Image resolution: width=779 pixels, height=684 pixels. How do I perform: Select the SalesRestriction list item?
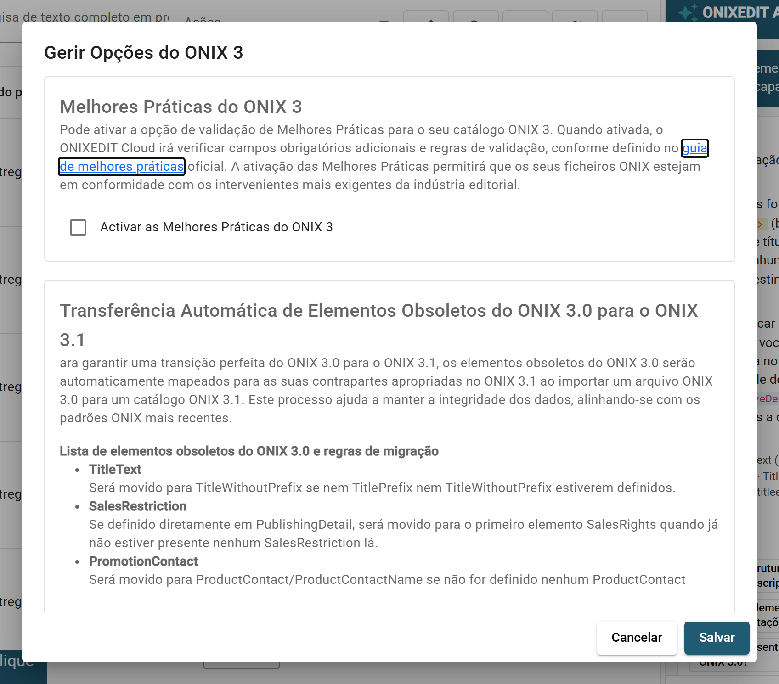click(x=138, y=506)
